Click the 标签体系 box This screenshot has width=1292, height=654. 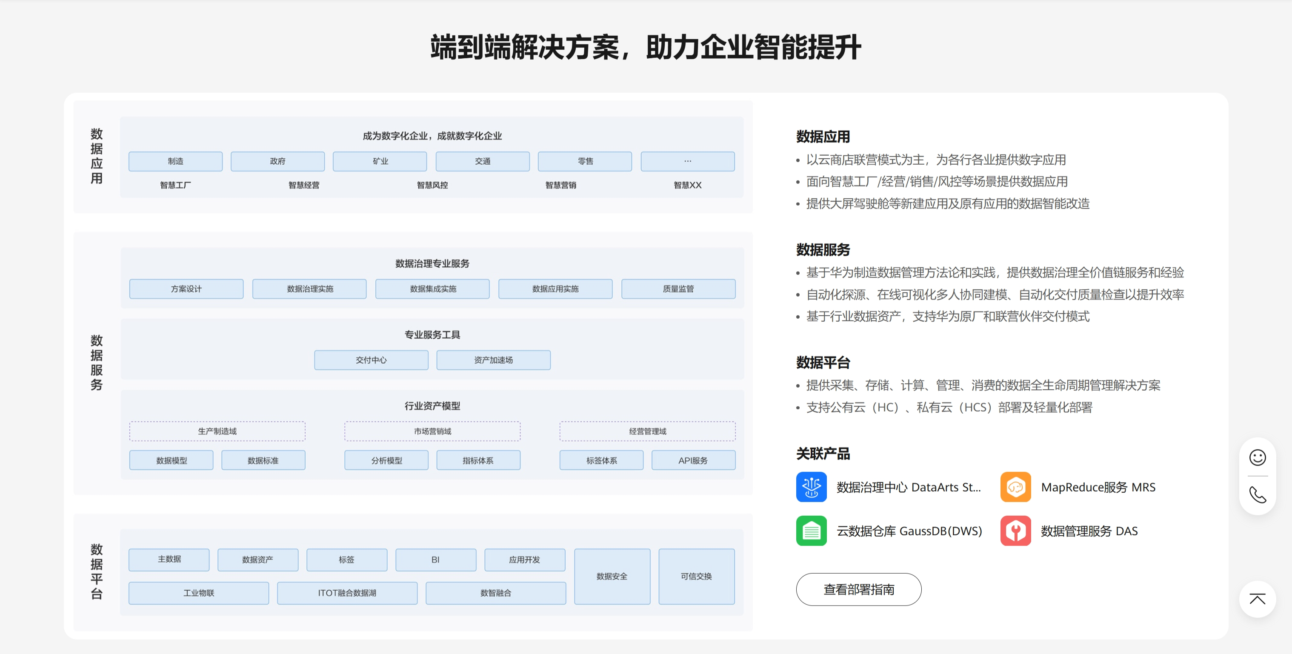pos(601,460)
